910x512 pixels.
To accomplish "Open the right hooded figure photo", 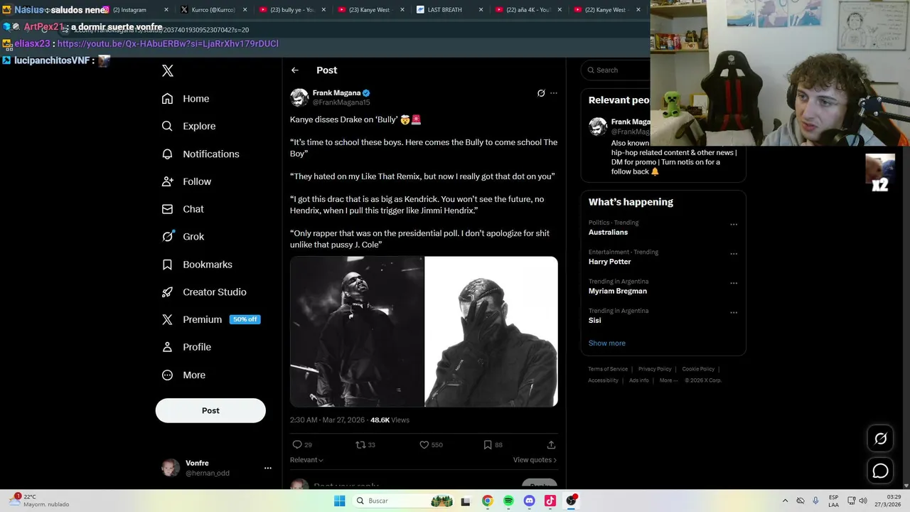I will click(x=491, y=331).
